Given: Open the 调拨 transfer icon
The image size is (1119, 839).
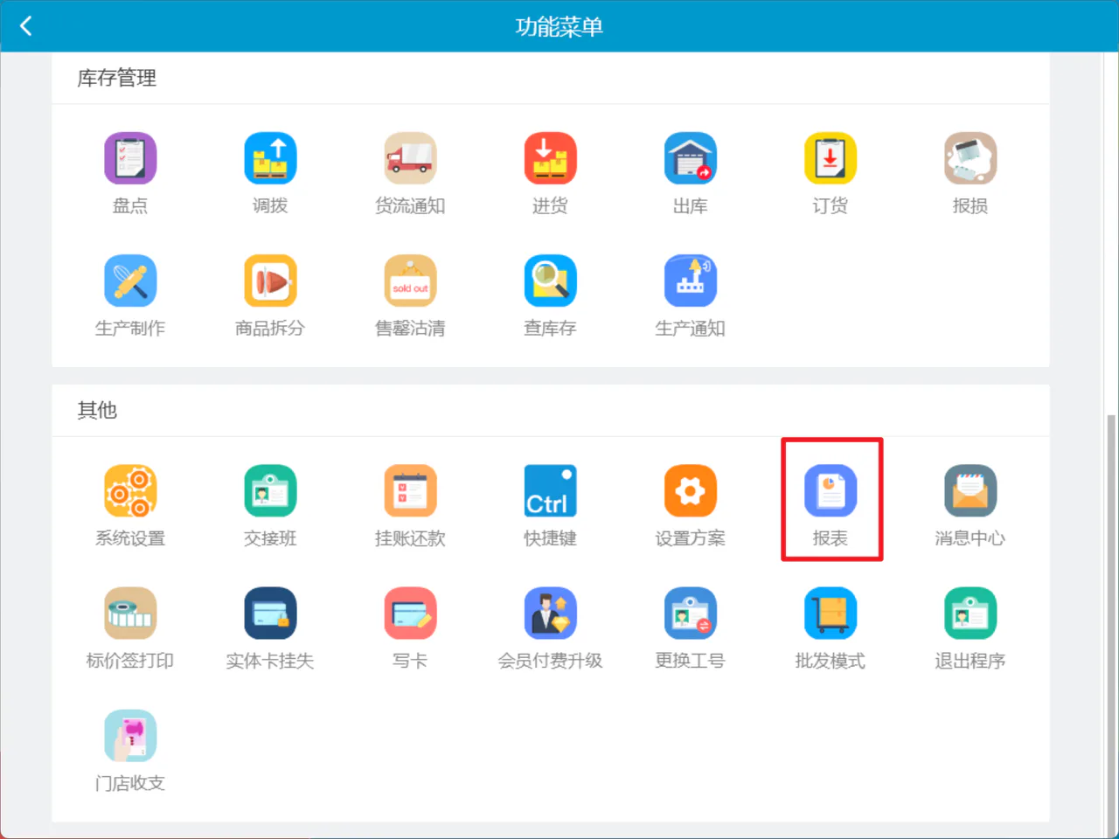Looking at the screenshot, I should [x=270, y=158].
